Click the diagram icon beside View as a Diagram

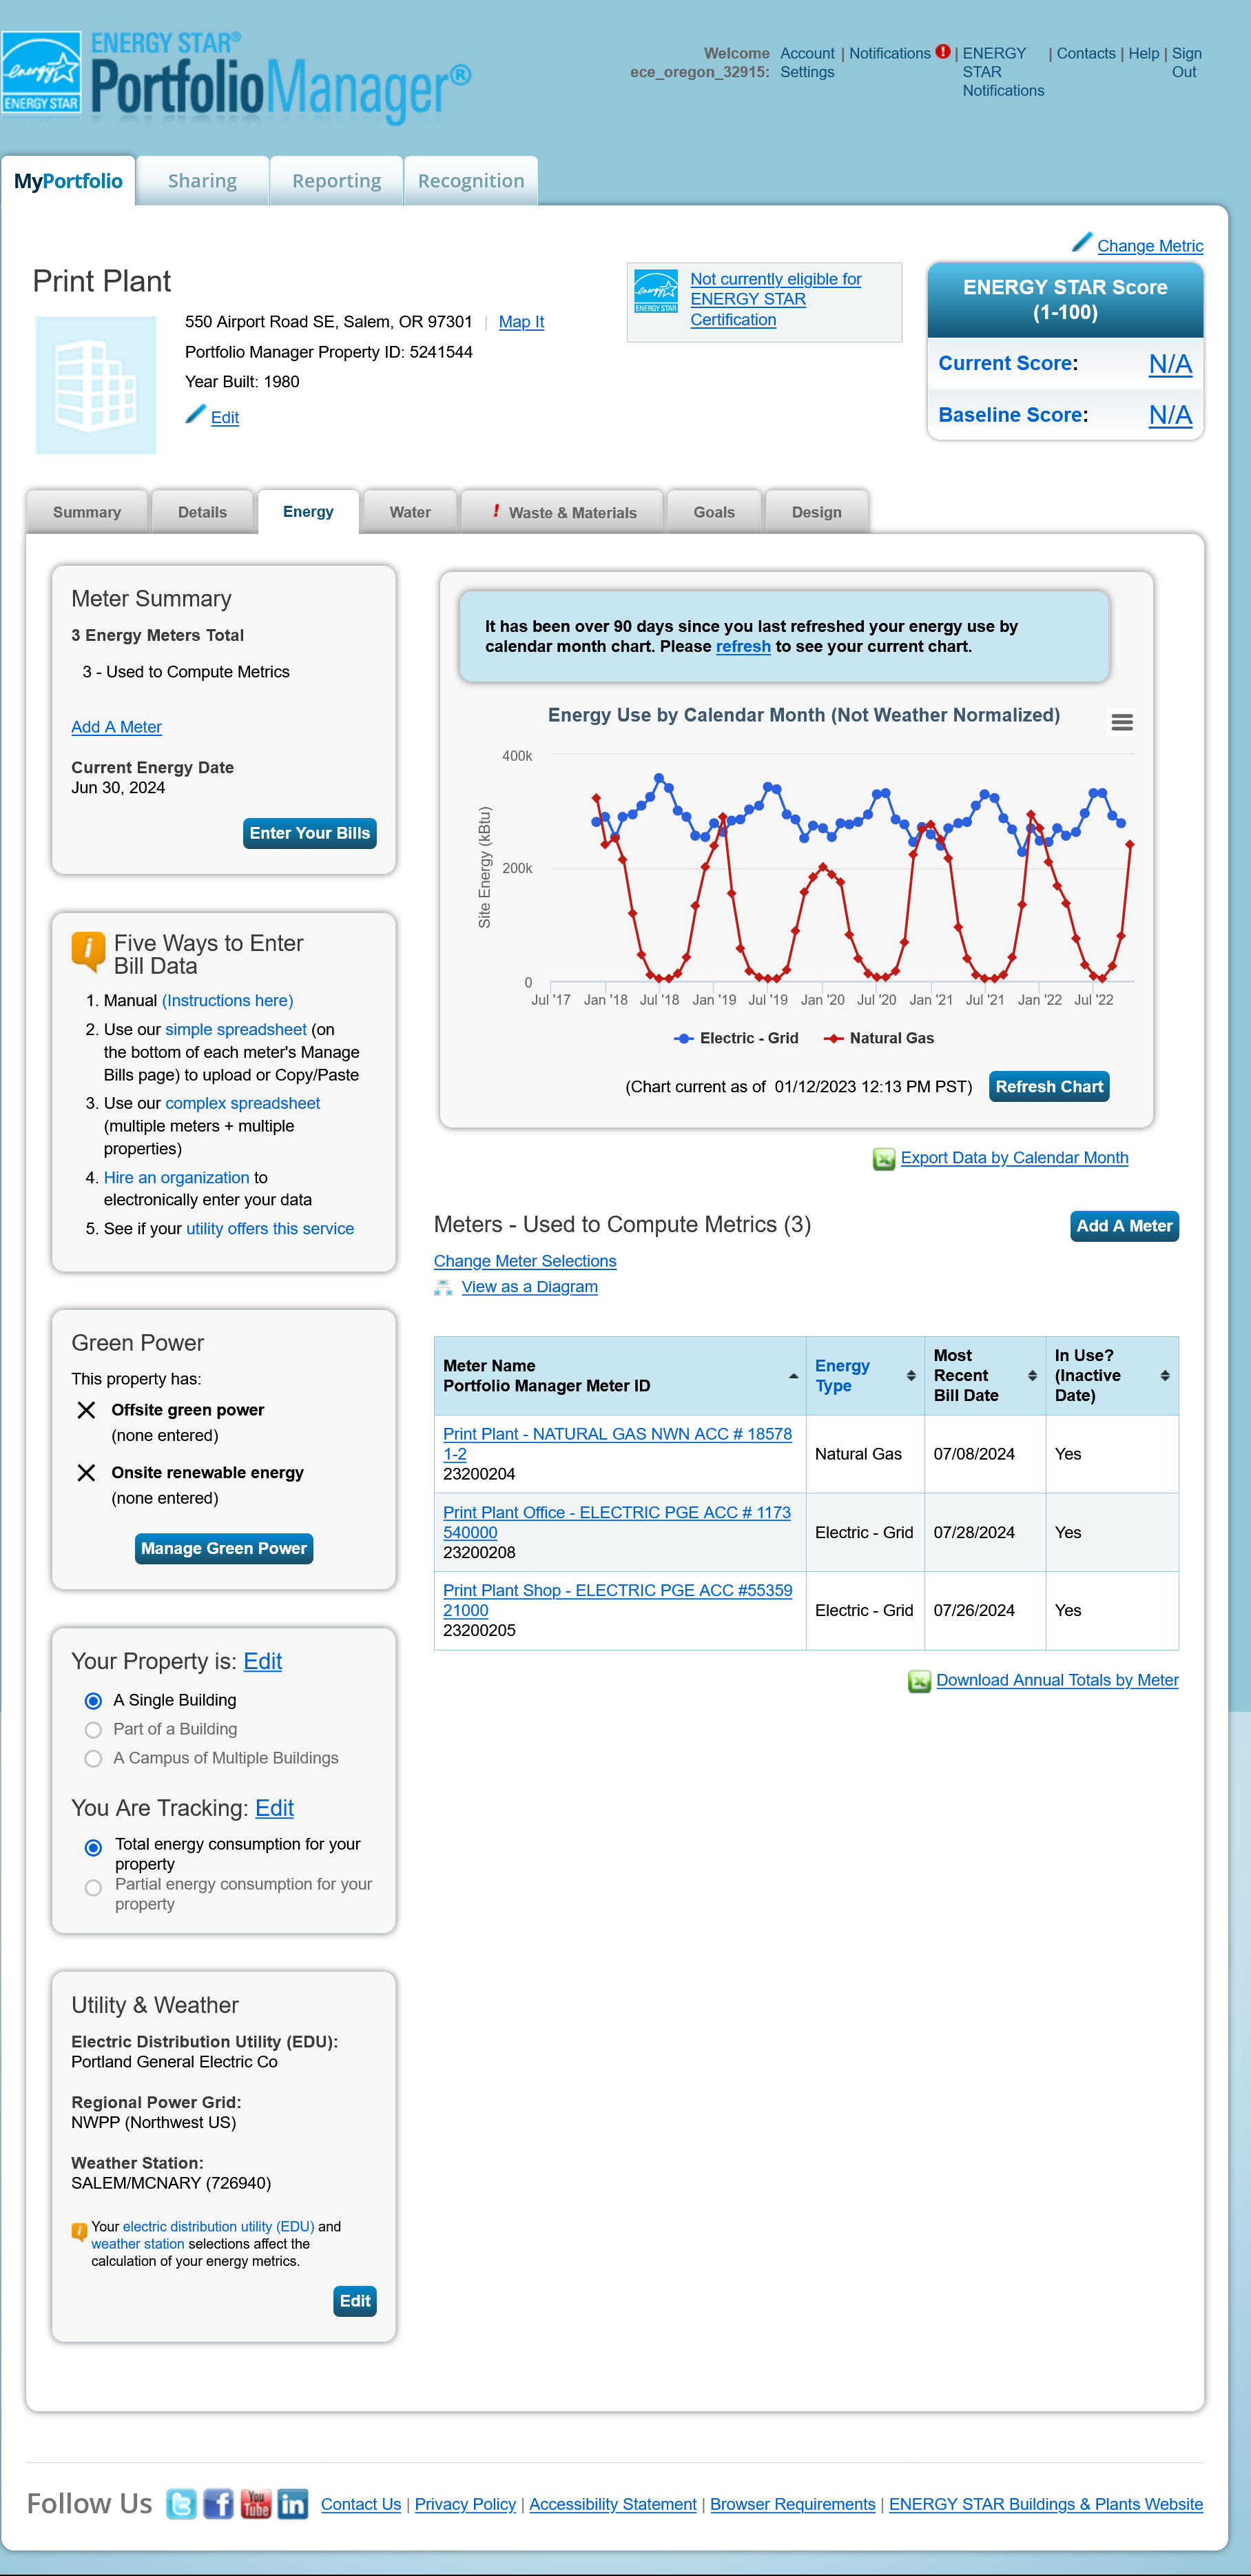(443, 1287)
